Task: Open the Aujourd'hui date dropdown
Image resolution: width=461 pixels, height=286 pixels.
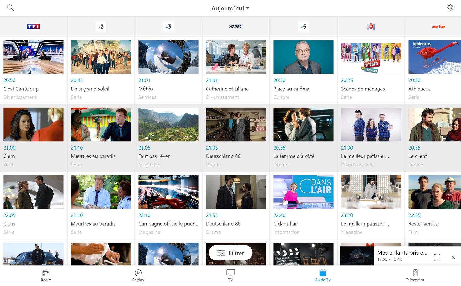Action: click(231, 8)
